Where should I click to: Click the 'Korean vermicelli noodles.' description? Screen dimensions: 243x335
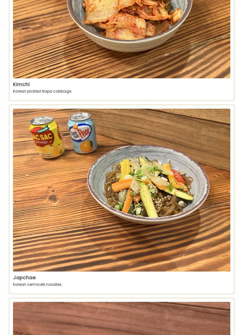pos(37,284)
